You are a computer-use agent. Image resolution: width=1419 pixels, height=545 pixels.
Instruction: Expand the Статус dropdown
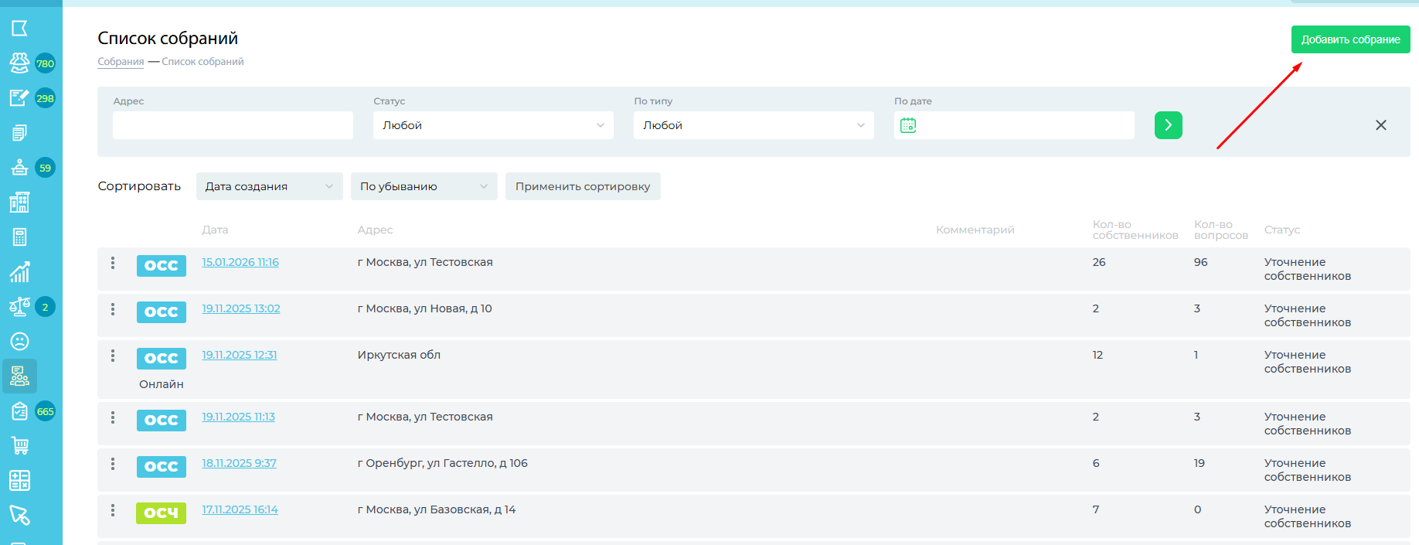tap(492, 125)
